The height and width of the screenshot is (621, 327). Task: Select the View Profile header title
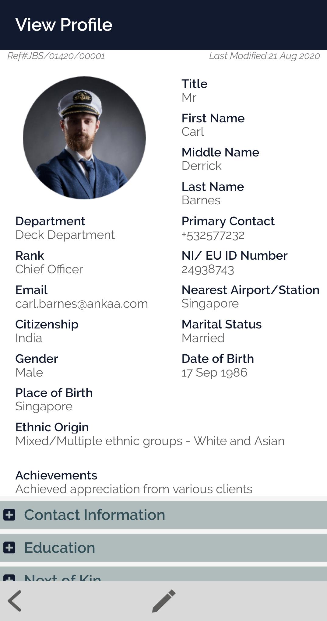[64, 25]
